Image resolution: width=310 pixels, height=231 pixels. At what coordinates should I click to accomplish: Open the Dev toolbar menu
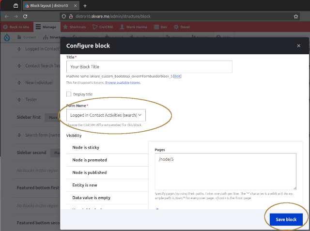[160, 27]
